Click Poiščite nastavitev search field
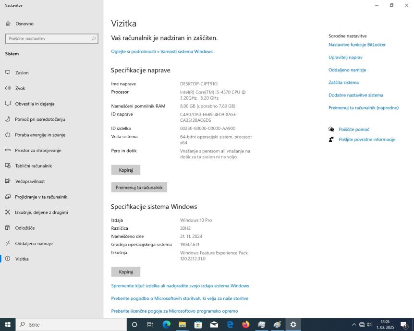Screen dimensions: 414x331 coord(52,39)
